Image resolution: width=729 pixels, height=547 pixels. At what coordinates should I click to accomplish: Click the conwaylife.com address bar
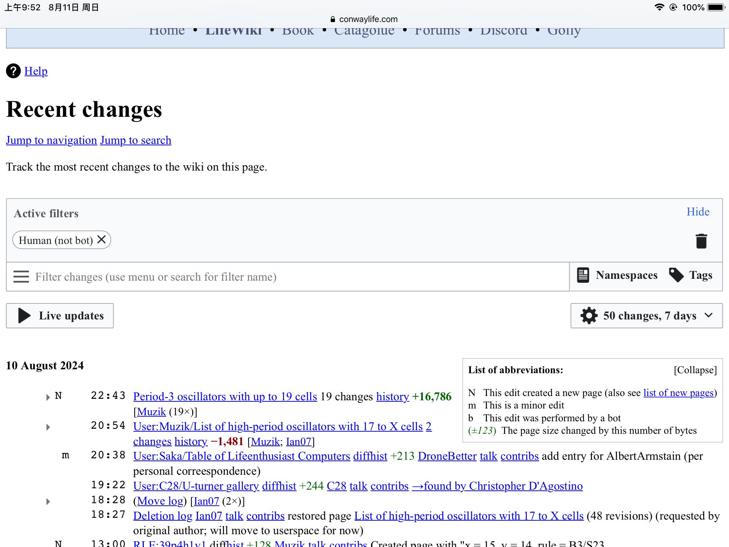(x=364, y=19)
